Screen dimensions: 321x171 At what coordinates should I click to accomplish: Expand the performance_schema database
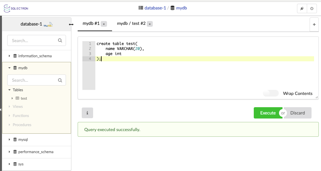[x=9, y=152]
